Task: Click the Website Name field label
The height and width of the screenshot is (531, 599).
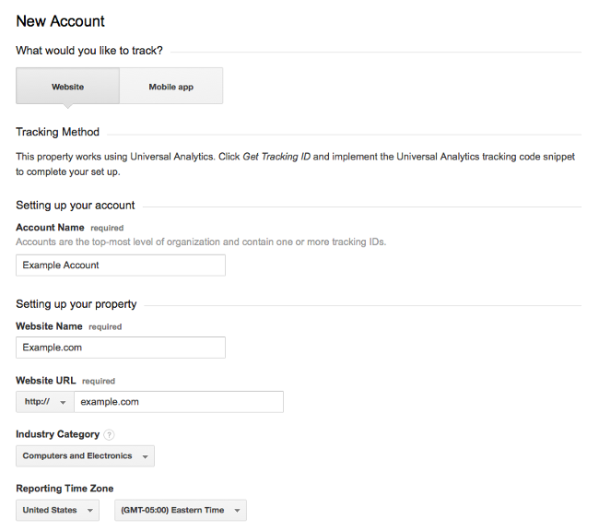Action: pyautogui.click(x=49, y=326)
